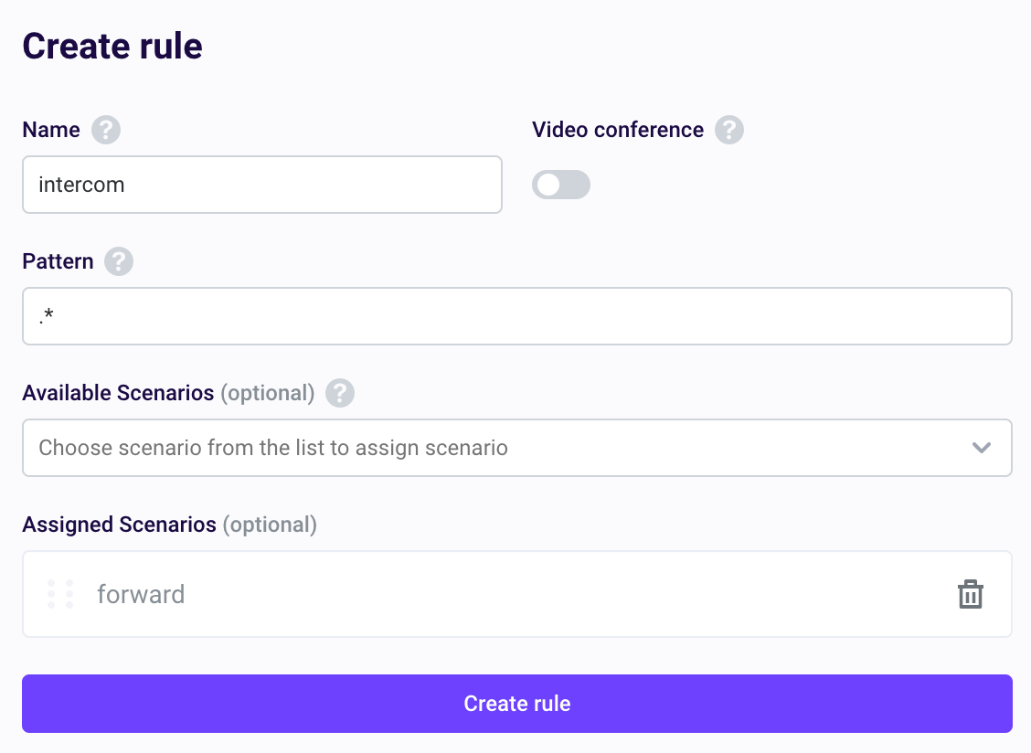Open the Video conference help tooltip icon
1031x753 pixels.
(729, 130)
